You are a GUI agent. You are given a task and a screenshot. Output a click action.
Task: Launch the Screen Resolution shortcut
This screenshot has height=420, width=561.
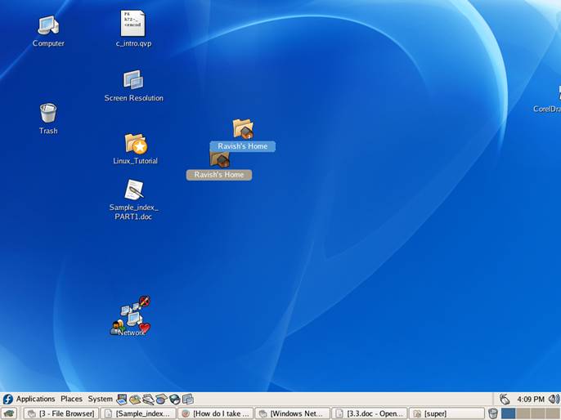coord(133,81)
